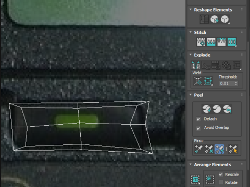Click the Select Pinned Vertices icon
250x187 pixels.
[233, 149]
